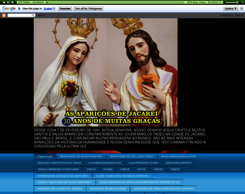This screenshot has width=245, height=194.
Task: Click the Google logo in translate bar
Action: [9, 9]
